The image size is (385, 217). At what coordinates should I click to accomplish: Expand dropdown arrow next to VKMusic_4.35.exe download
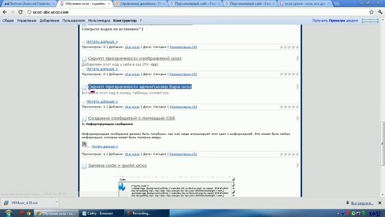click(x=57, y=203)
